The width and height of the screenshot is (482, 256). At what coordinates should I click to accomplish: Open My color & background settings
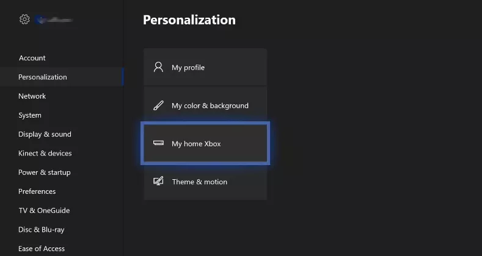coord(205,105)
